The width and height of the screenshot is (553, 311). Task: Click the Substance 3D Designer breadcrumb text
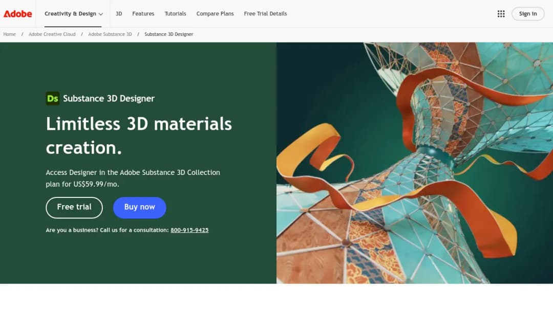pyautogui.click(x=169, y=34)
